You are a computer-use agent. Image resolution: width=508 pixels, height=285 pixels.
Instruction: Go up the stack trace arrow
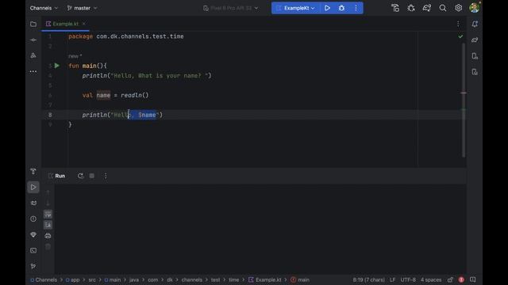click(x=48, y=192)
